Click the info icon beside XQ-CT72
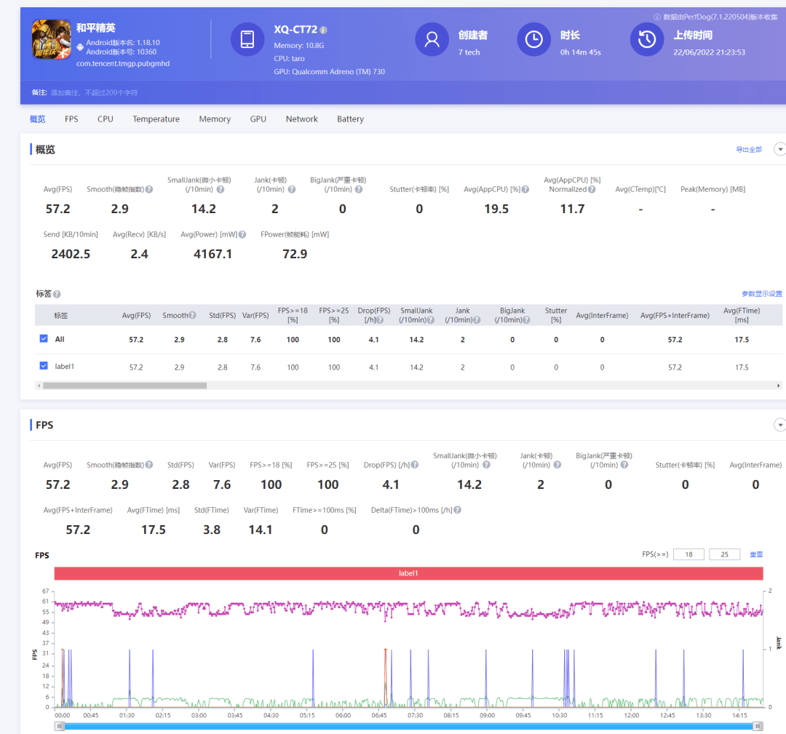786x734 pixels. 323,31
